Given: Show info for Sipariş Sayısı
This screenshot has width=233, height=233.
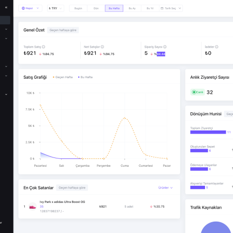Looking at the screenshot, I should 165,47.
